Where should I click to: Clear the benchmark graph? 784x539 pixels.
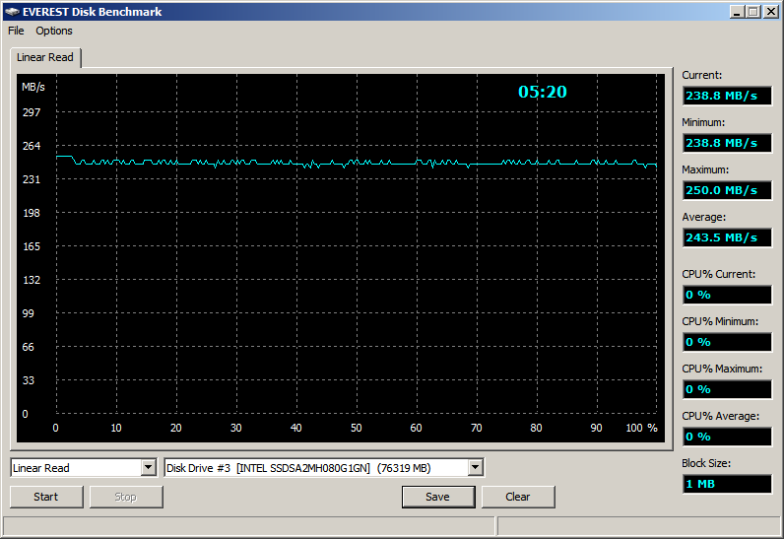click(x=517, y=497)
